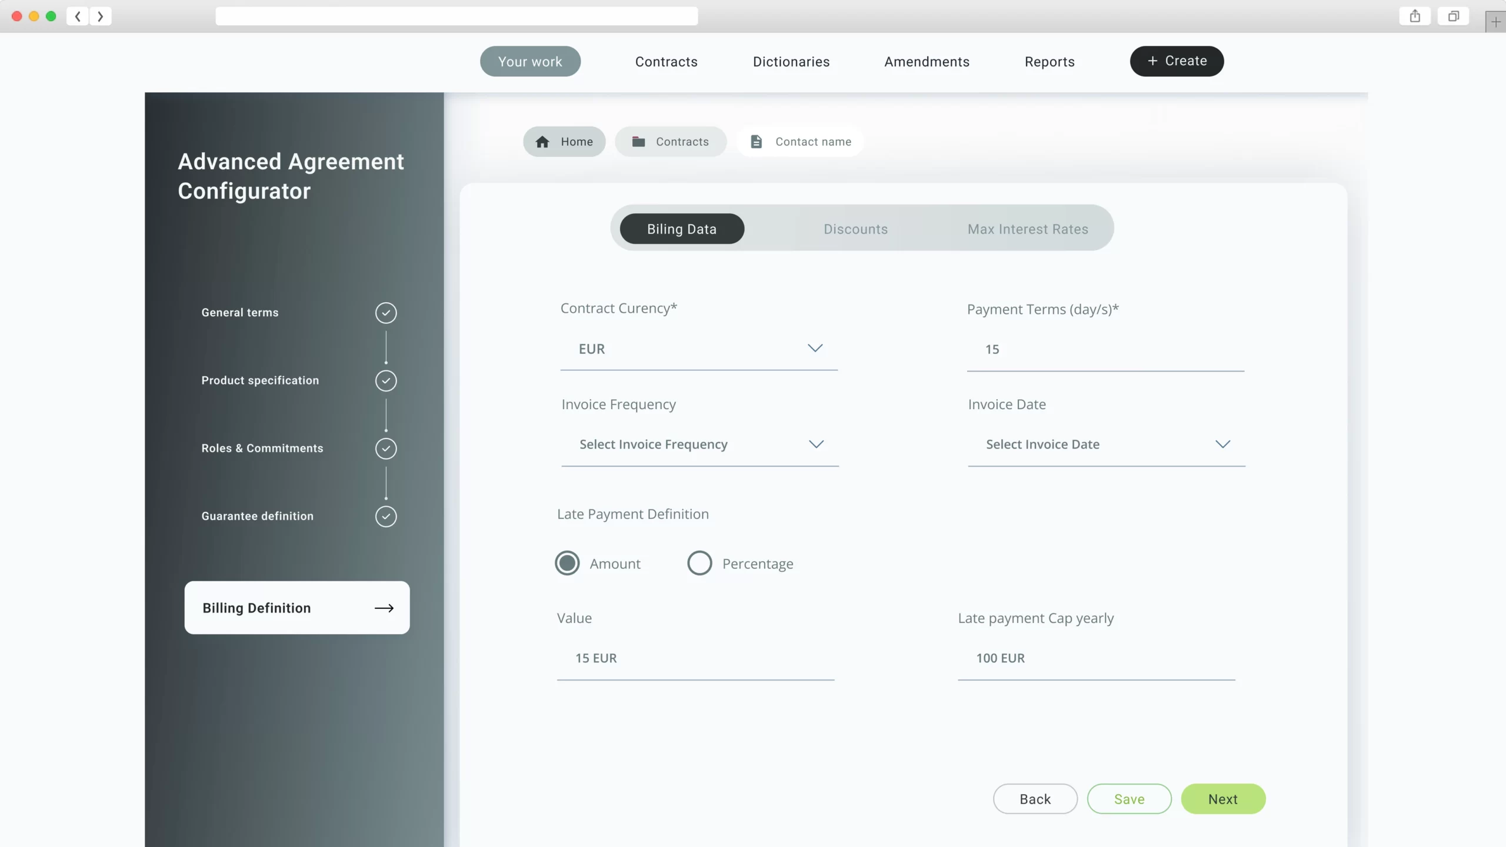Open the Dictionaries menu item
Screen dimensions: 1506x847
791,62
